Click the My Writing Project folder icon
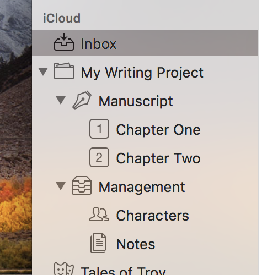This screenshot has height=275, width=278. [x=64, y=71]
